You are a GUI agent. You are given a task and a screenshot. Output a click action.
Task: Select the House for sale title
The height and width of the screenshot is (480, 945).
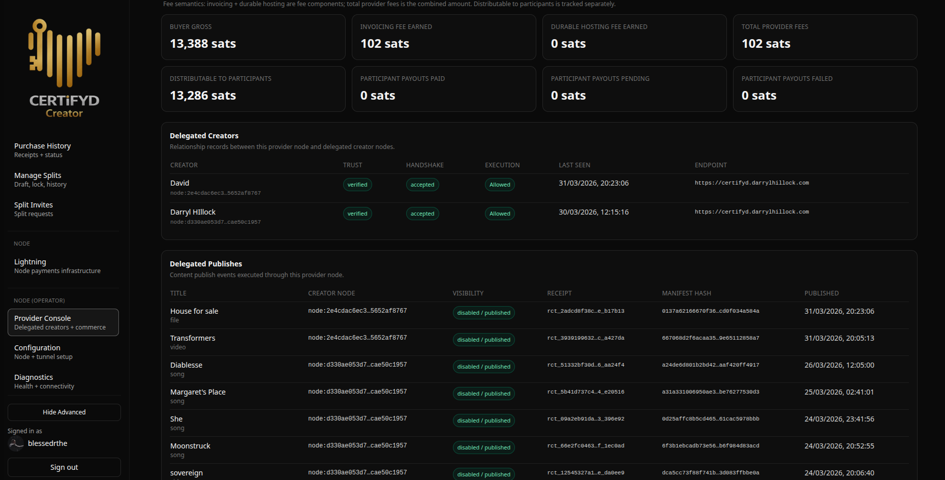[194, 311]
